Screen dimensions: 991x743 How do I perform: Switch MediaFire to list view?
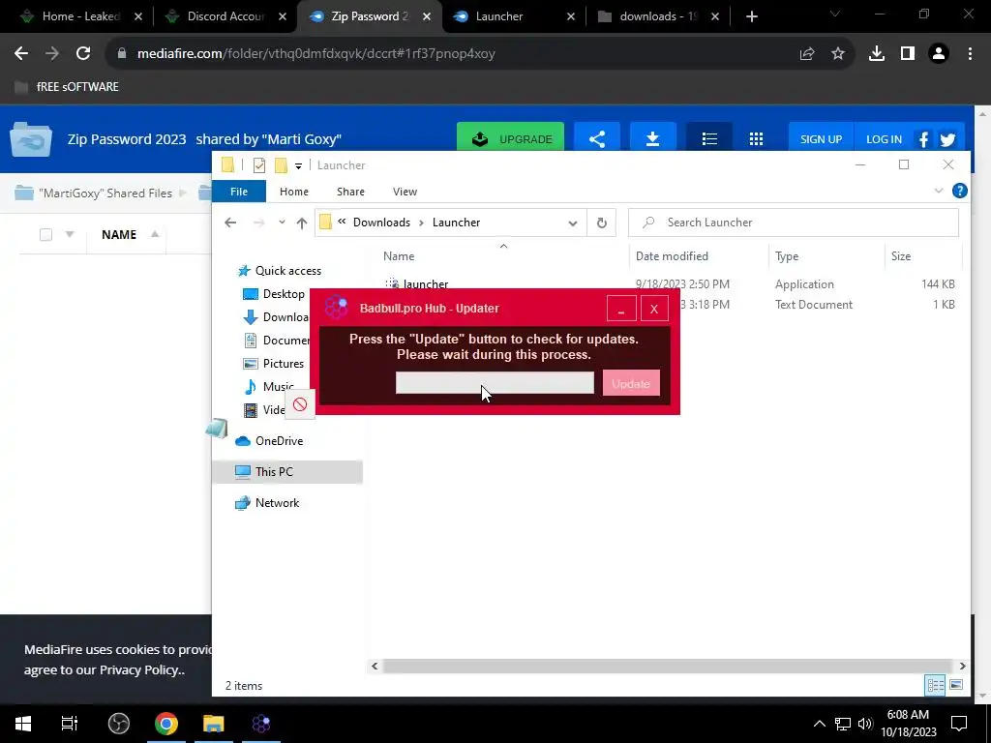click(709, 139)
